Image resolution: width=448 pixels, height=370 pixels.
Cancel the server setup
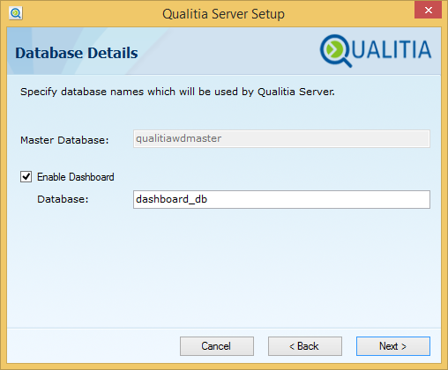(217, 346)
